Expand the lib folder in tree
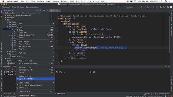The image size is (173, 97). (6, 58)
